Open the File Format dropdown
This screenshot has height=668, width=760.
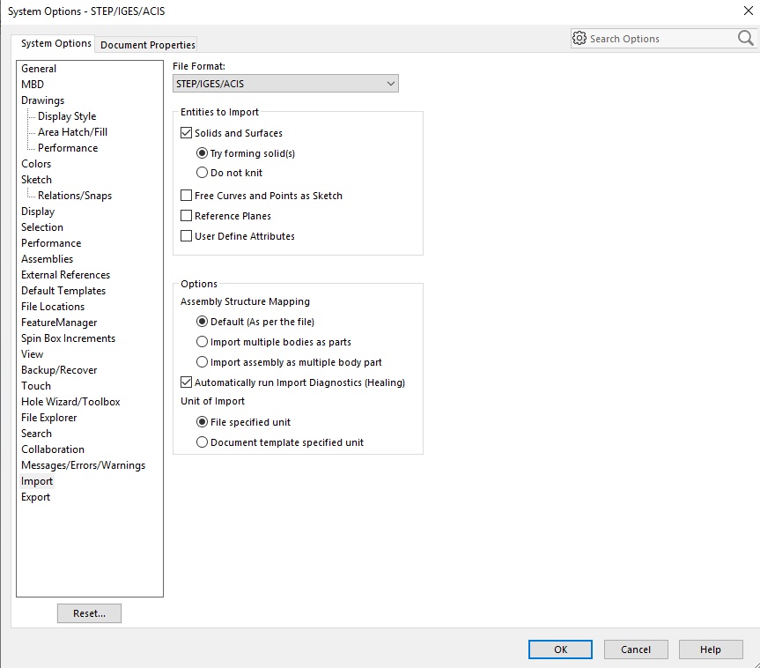point(285,84)
